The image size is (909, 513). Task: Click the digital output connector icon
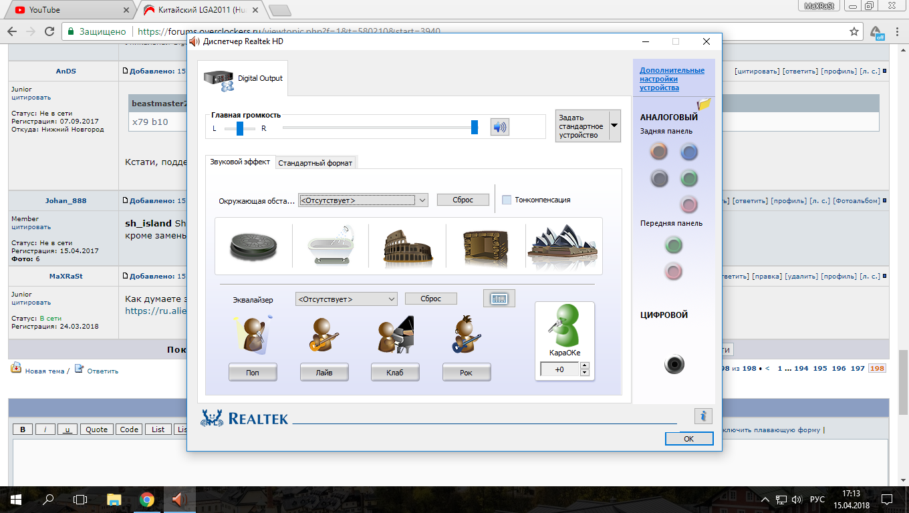coord(674,364)
